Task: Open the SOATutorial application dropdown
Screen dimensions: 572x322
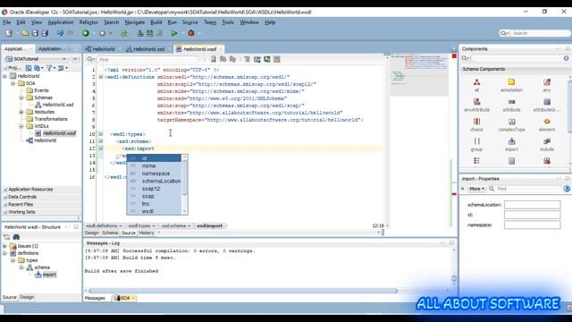Action: coord(64,59)
